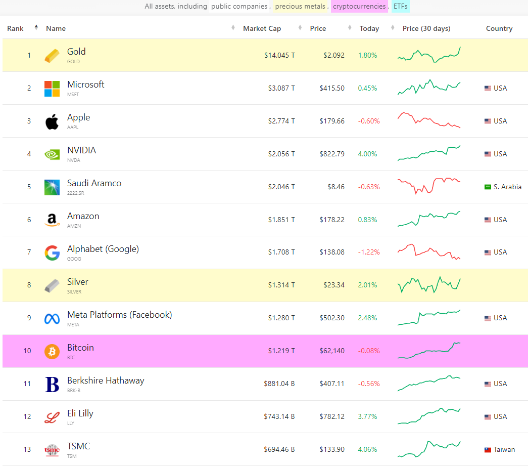Click the Price column header

click(x=318, y=29)
